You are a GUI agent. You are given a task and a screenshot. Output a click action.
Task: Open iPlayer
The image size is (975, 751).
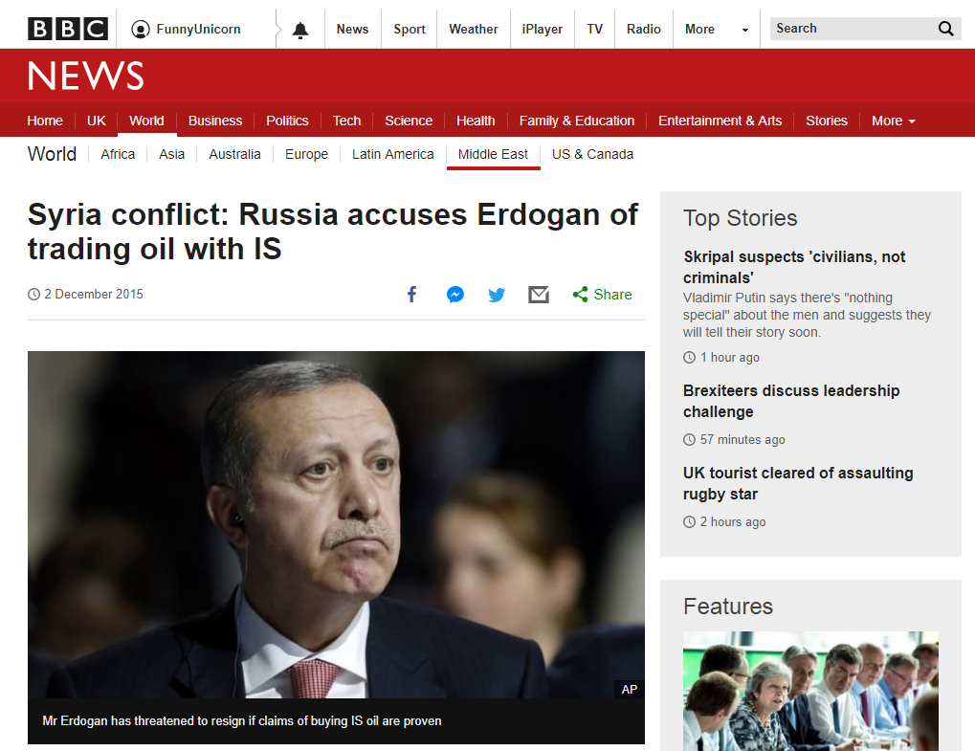coord(543,30)
